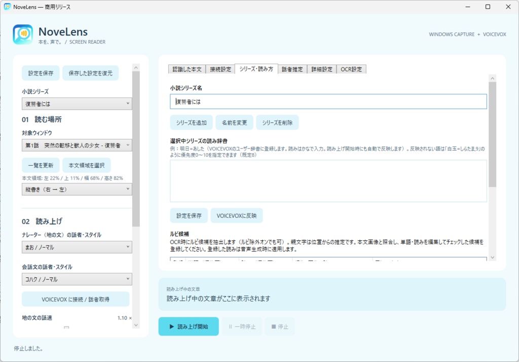The height and width of the screenshot is (362, 519).
Task: Click inside the 読み辞書 reading dictionary text area
Action: click(x=328, y=181)
